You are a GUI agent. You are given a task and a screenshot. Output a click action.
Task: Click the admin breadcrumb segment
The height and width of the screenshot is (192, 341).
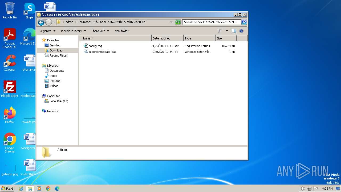[x=69, y=22]
